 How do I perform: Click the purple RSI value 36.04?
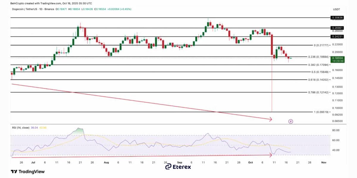[x=34, y=128]
